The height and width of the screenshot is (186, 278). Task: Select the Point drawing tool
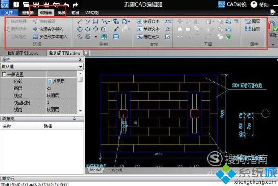(x=96, y=37)
